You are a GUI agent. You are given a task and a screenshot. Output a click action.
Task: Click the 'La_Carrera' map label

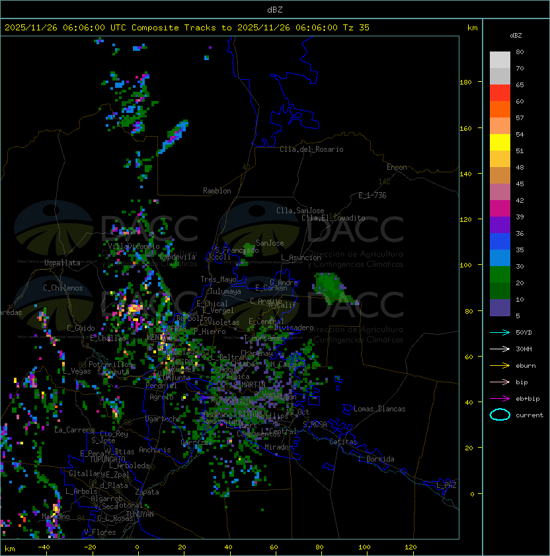pyautogui.click(x=74, y=430)
